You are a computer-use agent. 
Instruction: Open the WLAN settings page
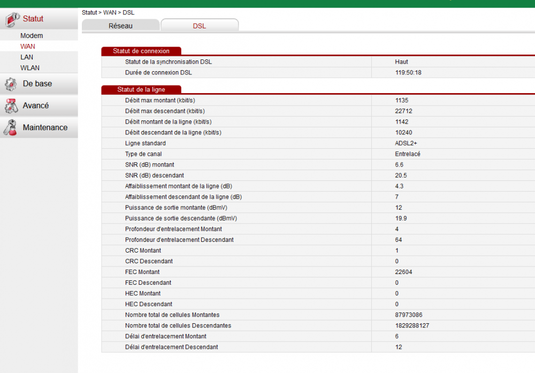click(x=29, y=68)
